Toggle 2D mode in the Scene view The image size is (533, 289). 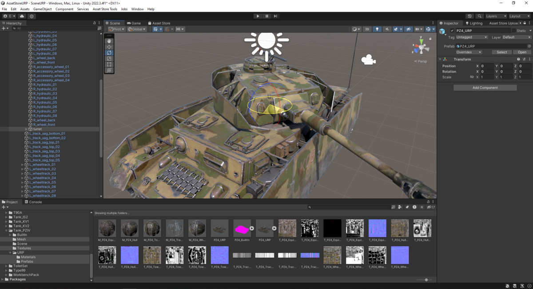pyautogui.click(x=367, y=29)
